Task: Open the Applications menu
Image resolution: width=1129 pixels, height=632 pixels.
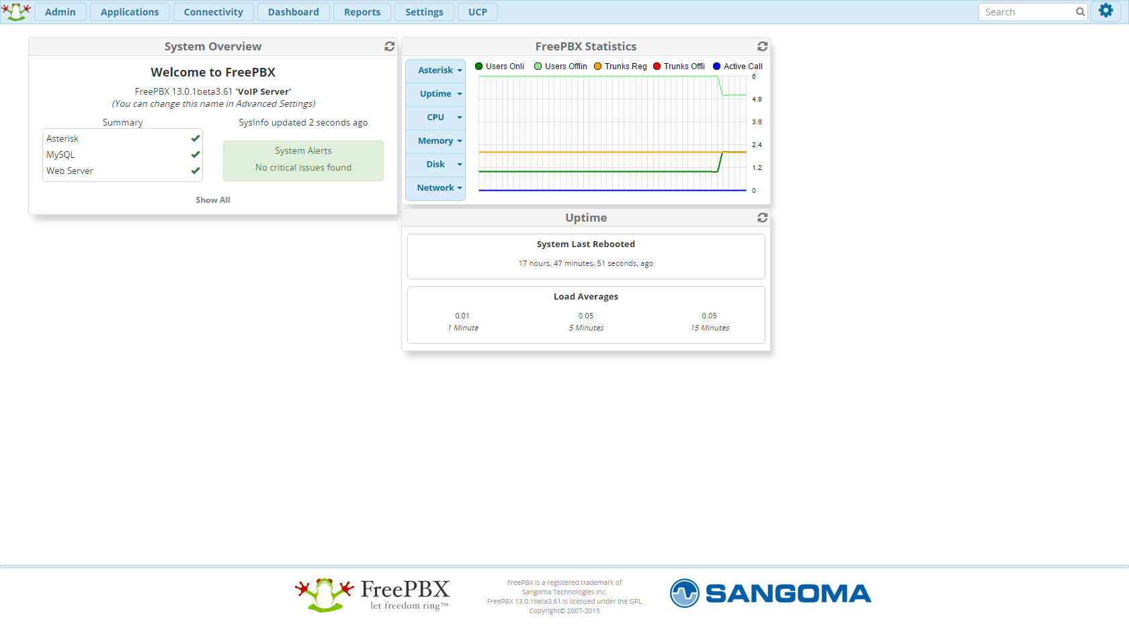Action: 130,12
